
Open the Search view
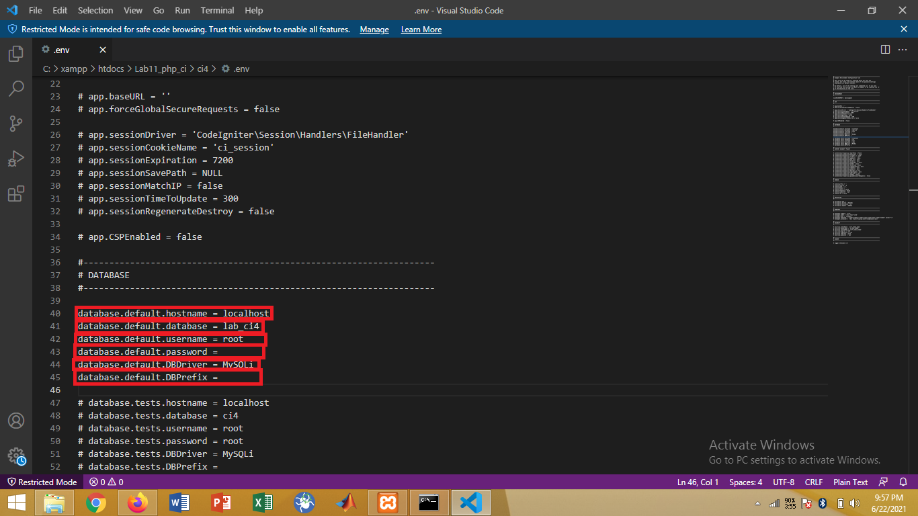(16, 88)
